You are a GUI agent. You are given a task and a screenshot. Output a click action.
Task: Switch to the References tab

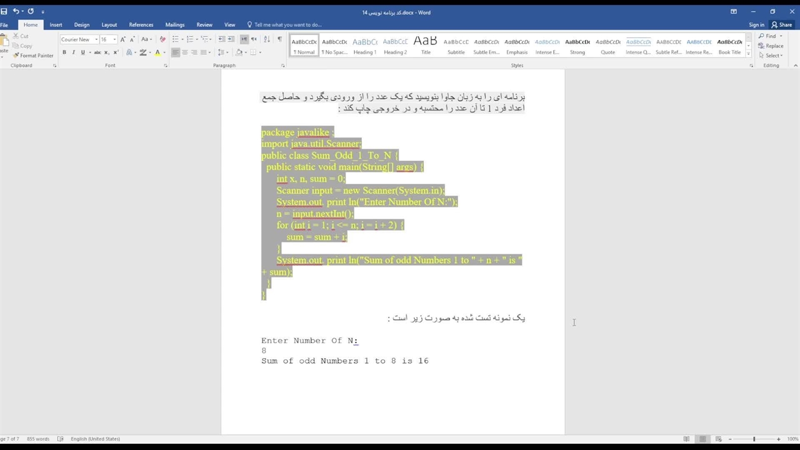[141, 25]
